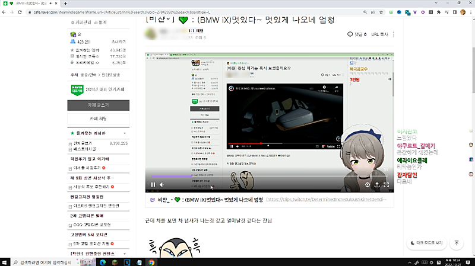Click the 게시판 구독수 row
The width and height of the screenshot is (475, 266).
(x=98, y=56)
